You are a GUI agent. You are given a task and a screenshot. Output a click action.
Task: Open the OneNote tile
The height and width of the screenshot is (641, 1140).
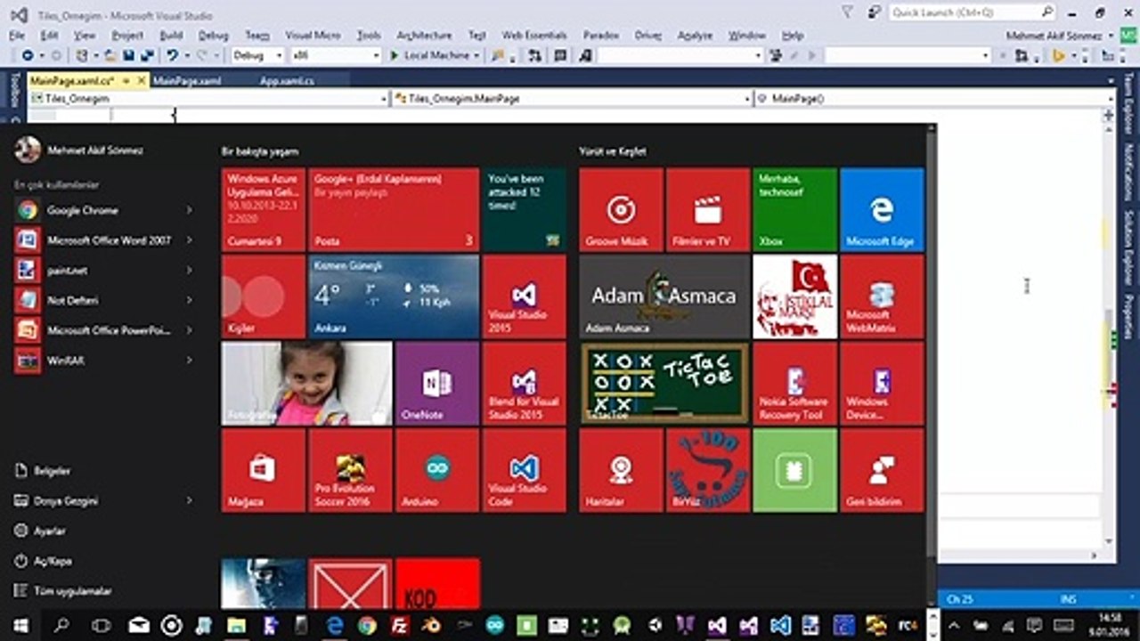[437, 384]
